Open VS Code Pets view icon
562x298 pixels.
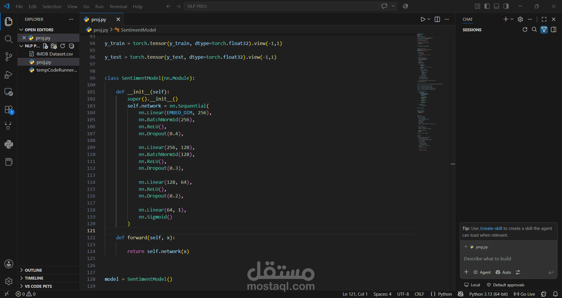coord(8,126)
